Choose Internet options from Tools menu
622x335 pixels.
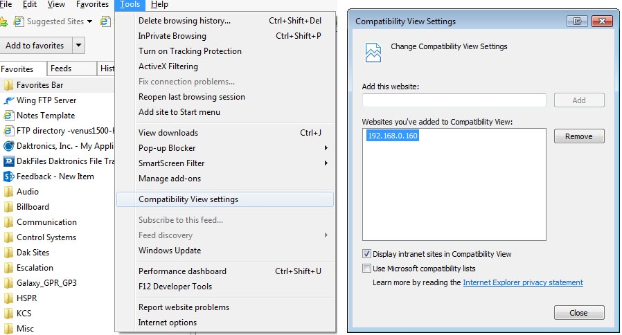coord(168,323)
